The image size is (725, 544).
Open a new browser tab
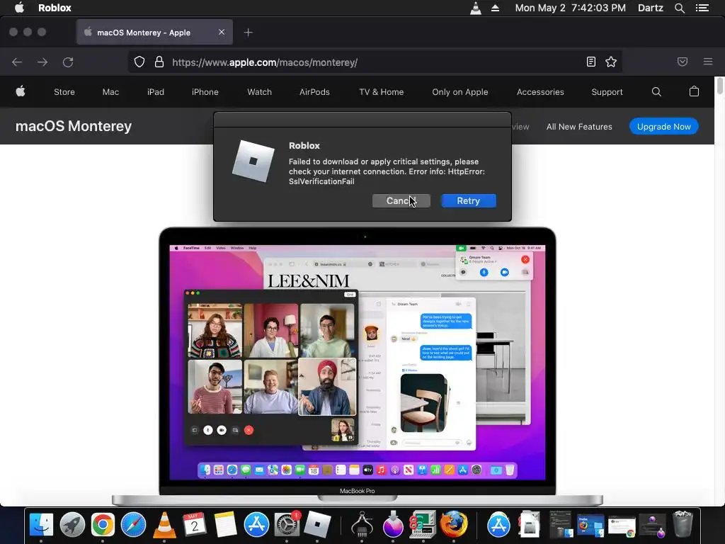tap(249, 33)
